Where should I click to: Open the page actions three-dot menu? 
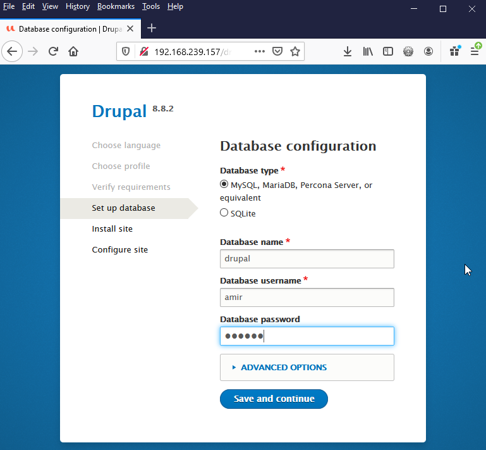[260, 51]
